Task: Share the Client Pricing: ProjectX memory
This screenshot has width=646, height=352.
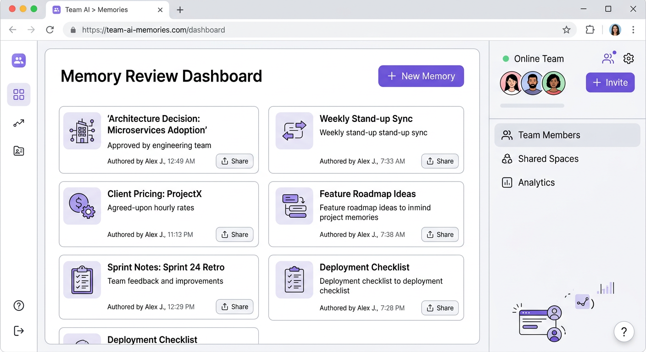Action: 234,234
